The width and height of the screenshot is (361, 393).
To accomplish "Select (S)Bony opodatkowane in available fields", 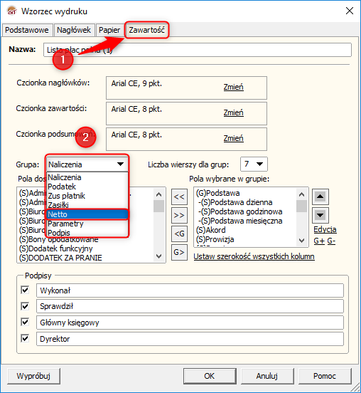I will 59,239.
